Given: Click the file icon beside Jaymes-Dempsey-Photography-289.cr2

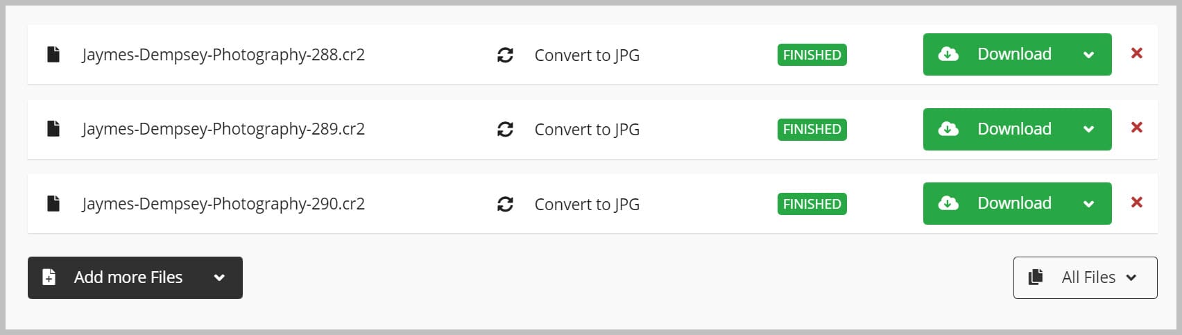Looking at the screenshot, I should pyautogui.click(x=53, y=128).
